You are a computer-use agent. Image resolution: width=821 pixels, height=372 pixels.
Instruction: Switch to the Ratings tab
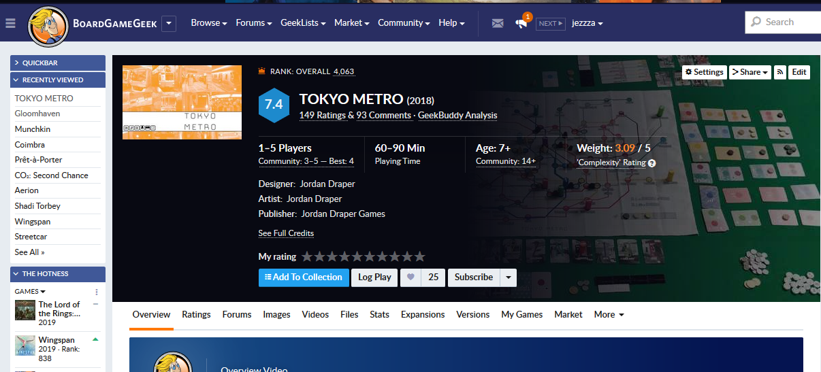[x=196, y=315]
